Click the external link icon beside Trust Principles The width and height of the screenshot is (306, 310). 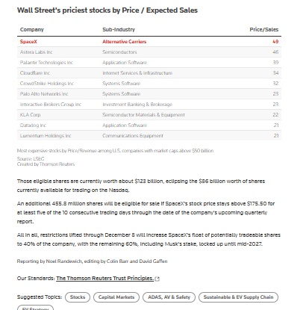click(157, 279)
